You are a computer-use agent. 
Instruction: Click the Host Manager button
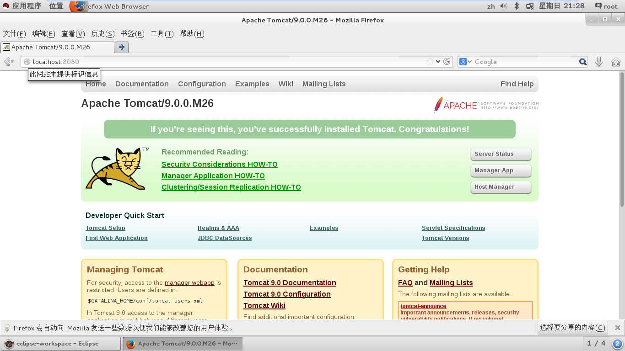(501, 187)
